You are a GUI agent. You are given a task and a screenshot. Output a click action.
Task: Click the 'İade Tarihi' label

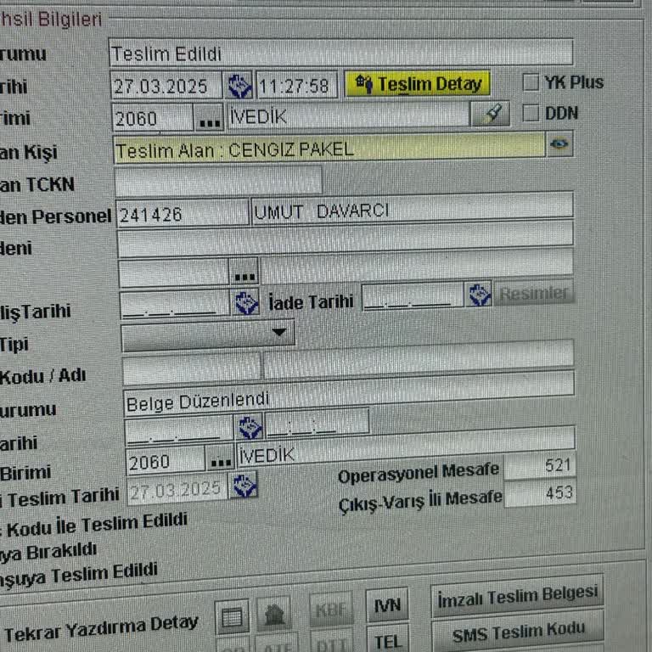point(311,301)
